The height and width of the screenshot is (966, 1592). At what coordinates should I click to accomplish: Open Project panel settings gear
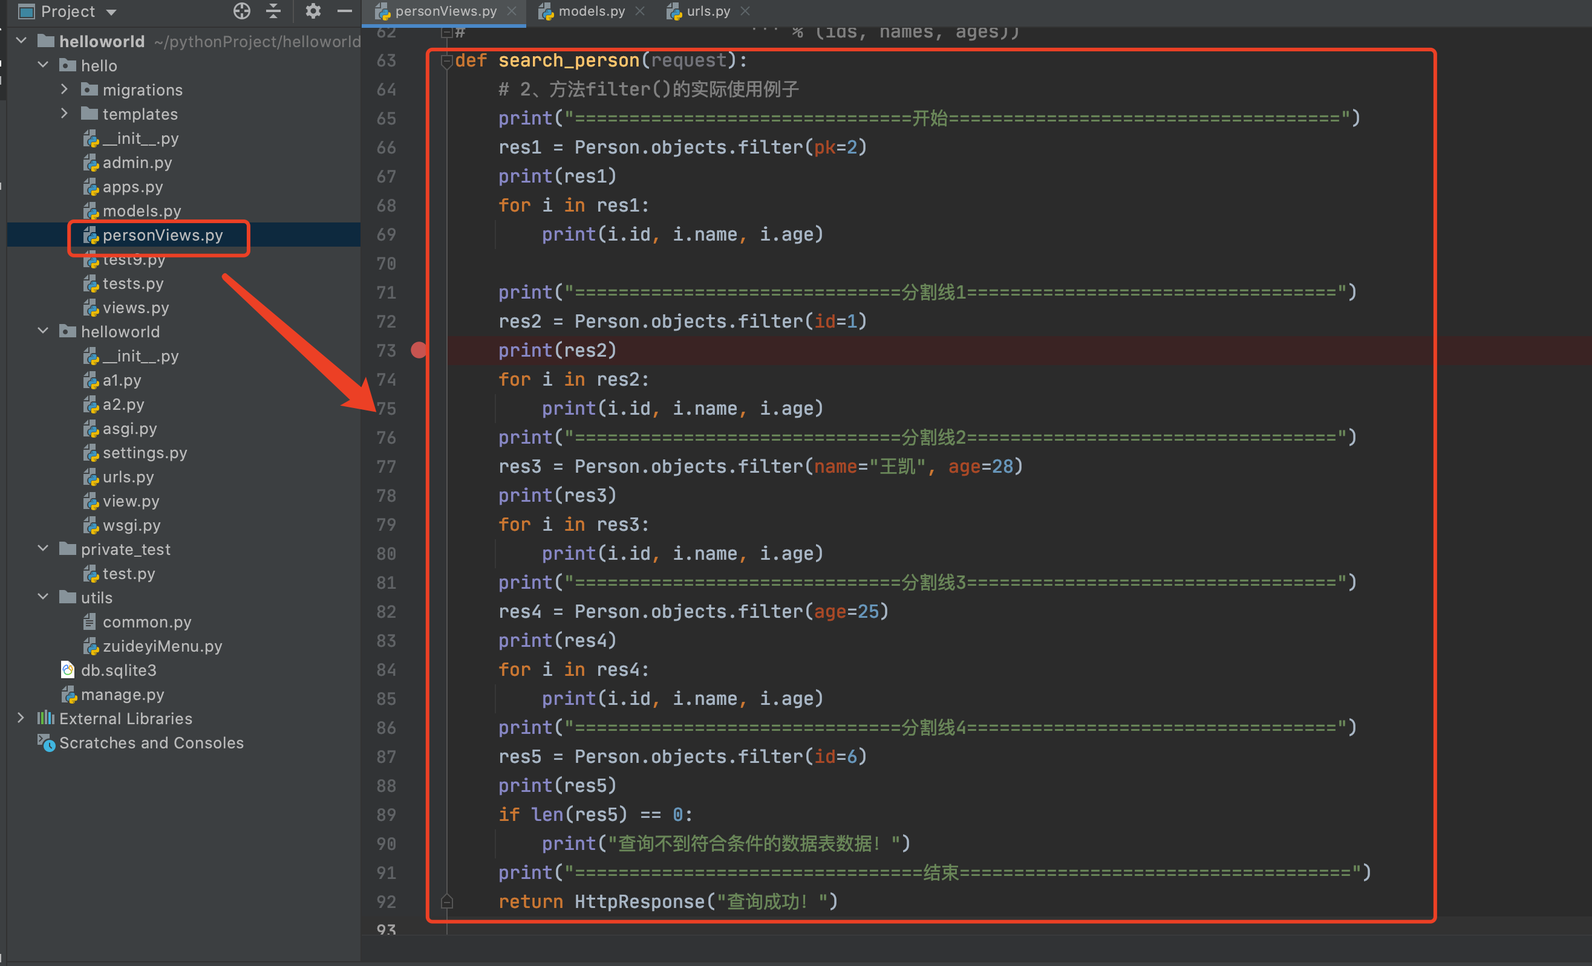coord(313,11)
